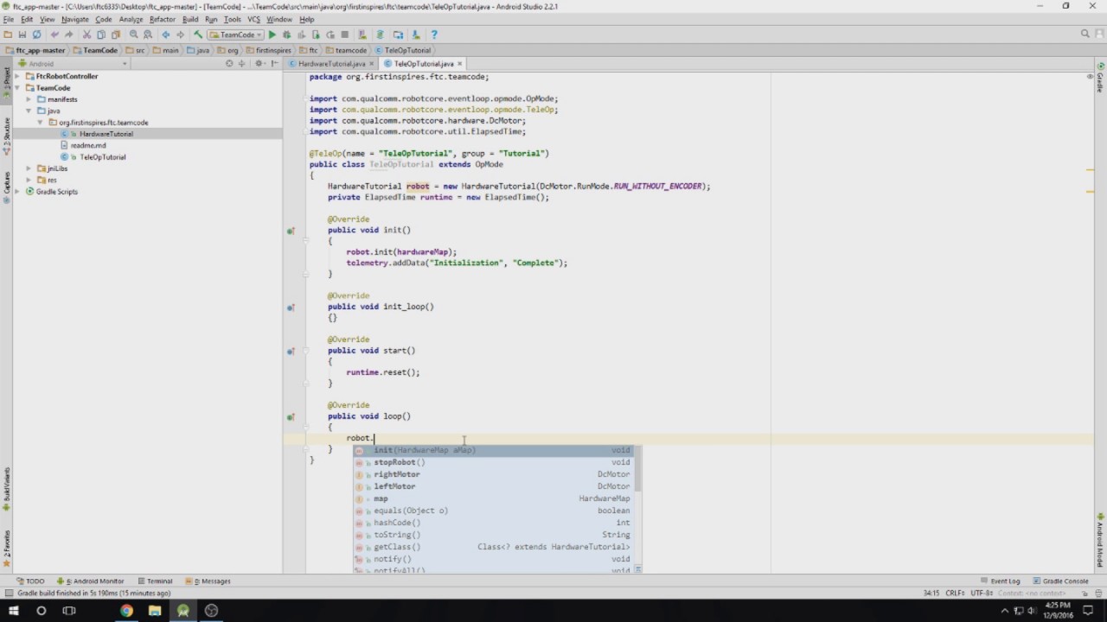
Task: Expand the Gradle Scripts tree node
Action: 17,192
